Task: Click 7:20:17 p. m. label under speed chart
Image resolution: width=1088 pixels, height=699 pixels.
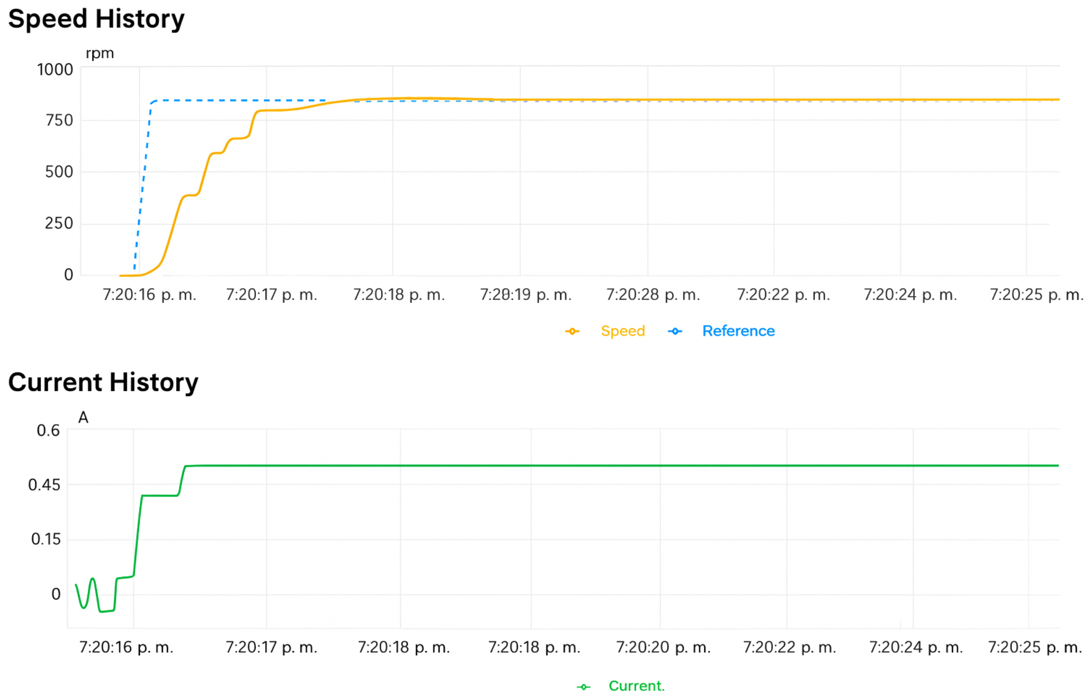Action: tap(271, 295)
